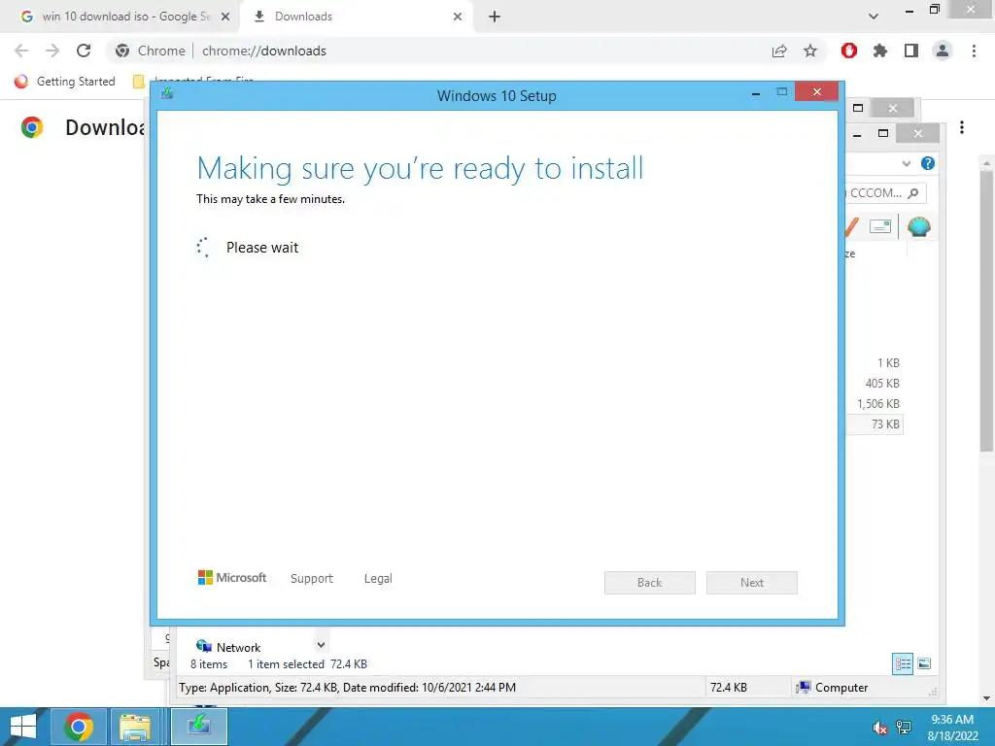The width and height of the screenshot is (995, 746).
Task: Click navigation pane scroll-down arrow near Network
Action: coord(321,645)
